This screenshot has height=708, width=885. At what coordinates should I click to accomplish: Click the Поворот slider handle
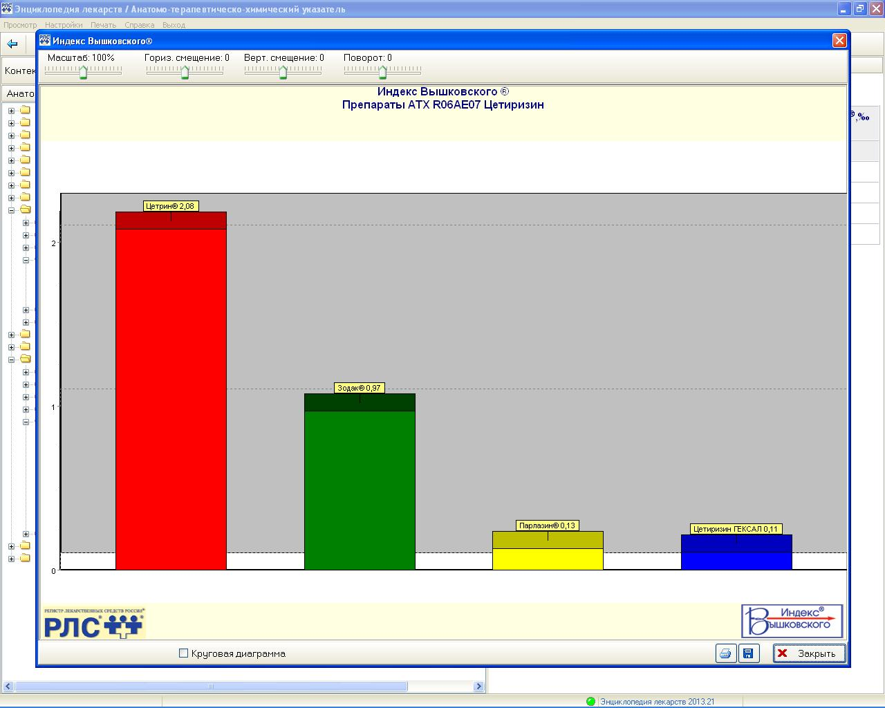pos(382,72)
